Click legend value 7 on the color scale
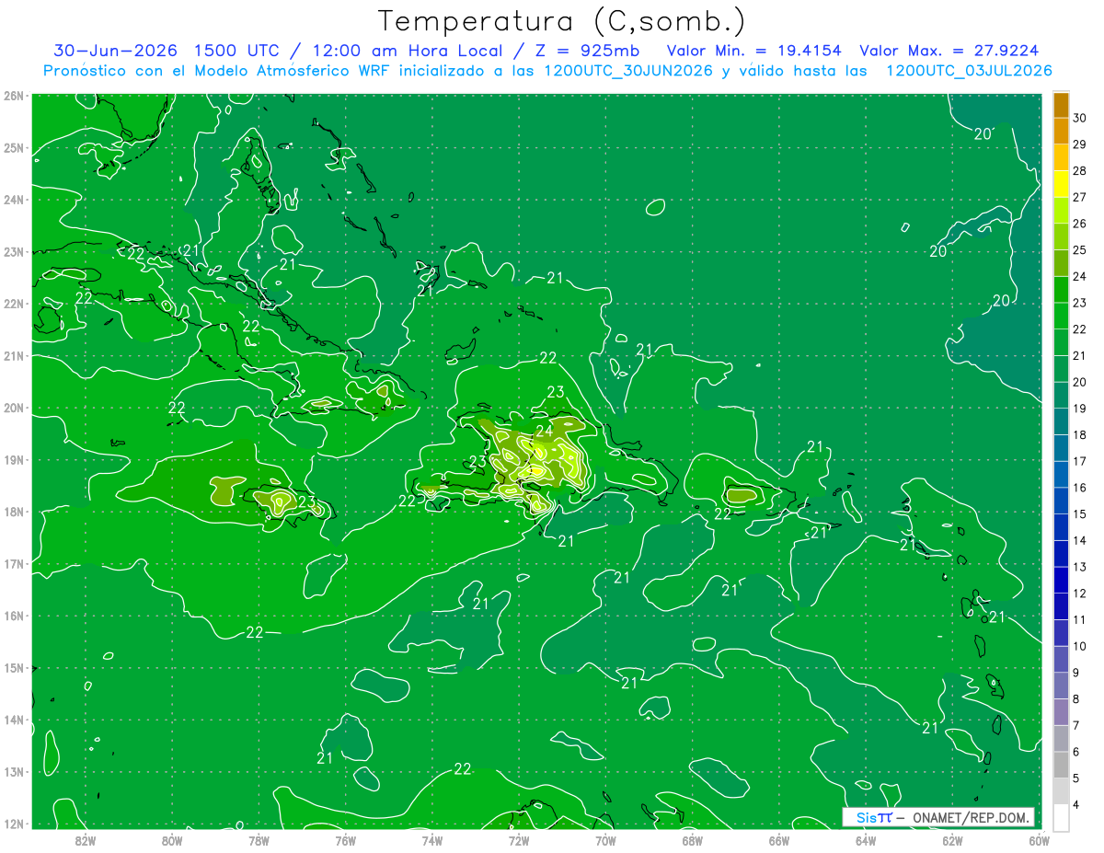The width and height of the screenshot is (1104, 853). tap(1077, 725)
